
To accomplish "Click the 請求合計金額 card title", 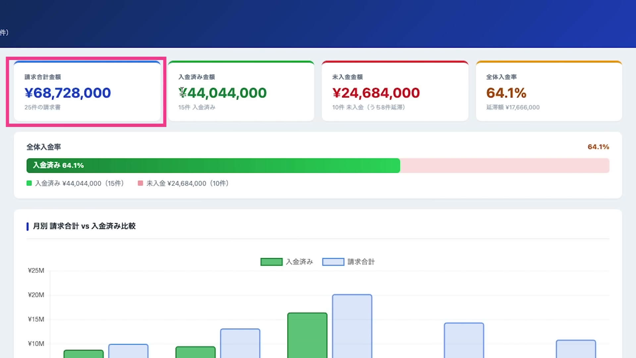I will coord(43,77).
